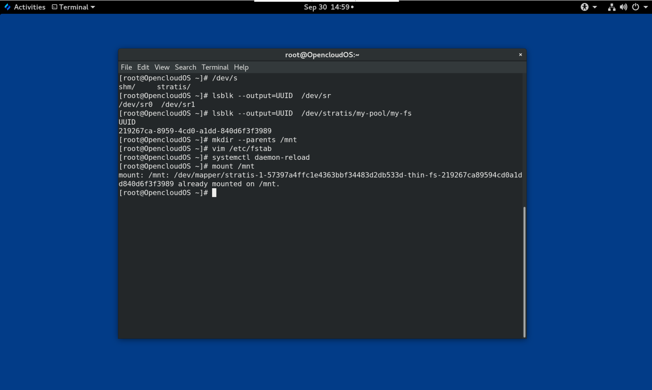Viewport: 652px width, 390px height.
Task: Click the 'shm/ stratis/' completion line
Action: pos(155,87)
